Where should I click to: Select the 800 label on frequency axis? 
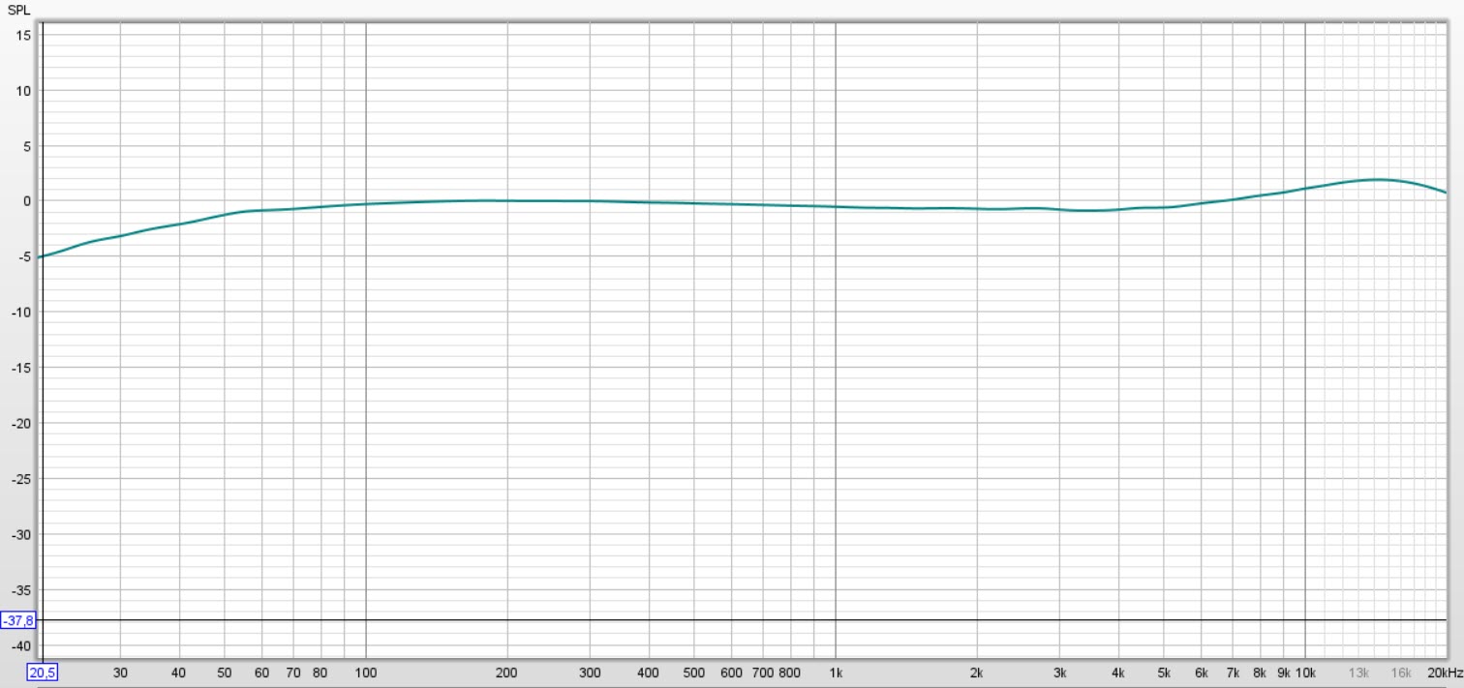pos(790,673)
